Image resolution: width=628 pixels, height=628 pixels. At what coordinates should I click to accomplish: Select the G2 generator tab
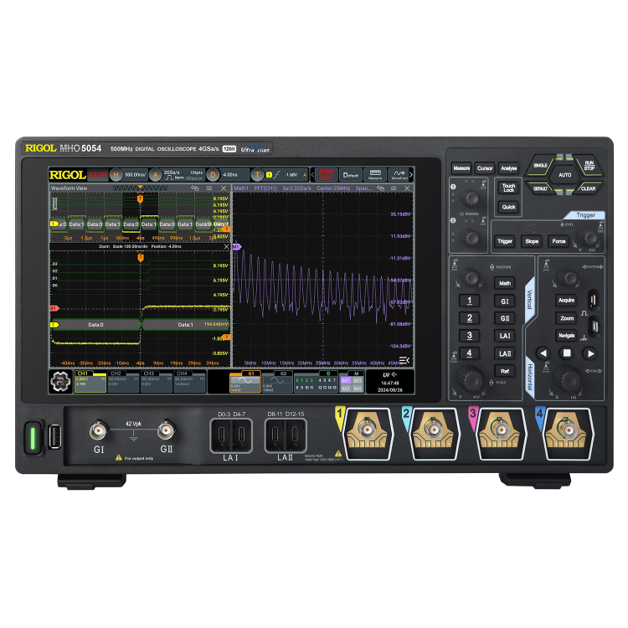[277, 382]
